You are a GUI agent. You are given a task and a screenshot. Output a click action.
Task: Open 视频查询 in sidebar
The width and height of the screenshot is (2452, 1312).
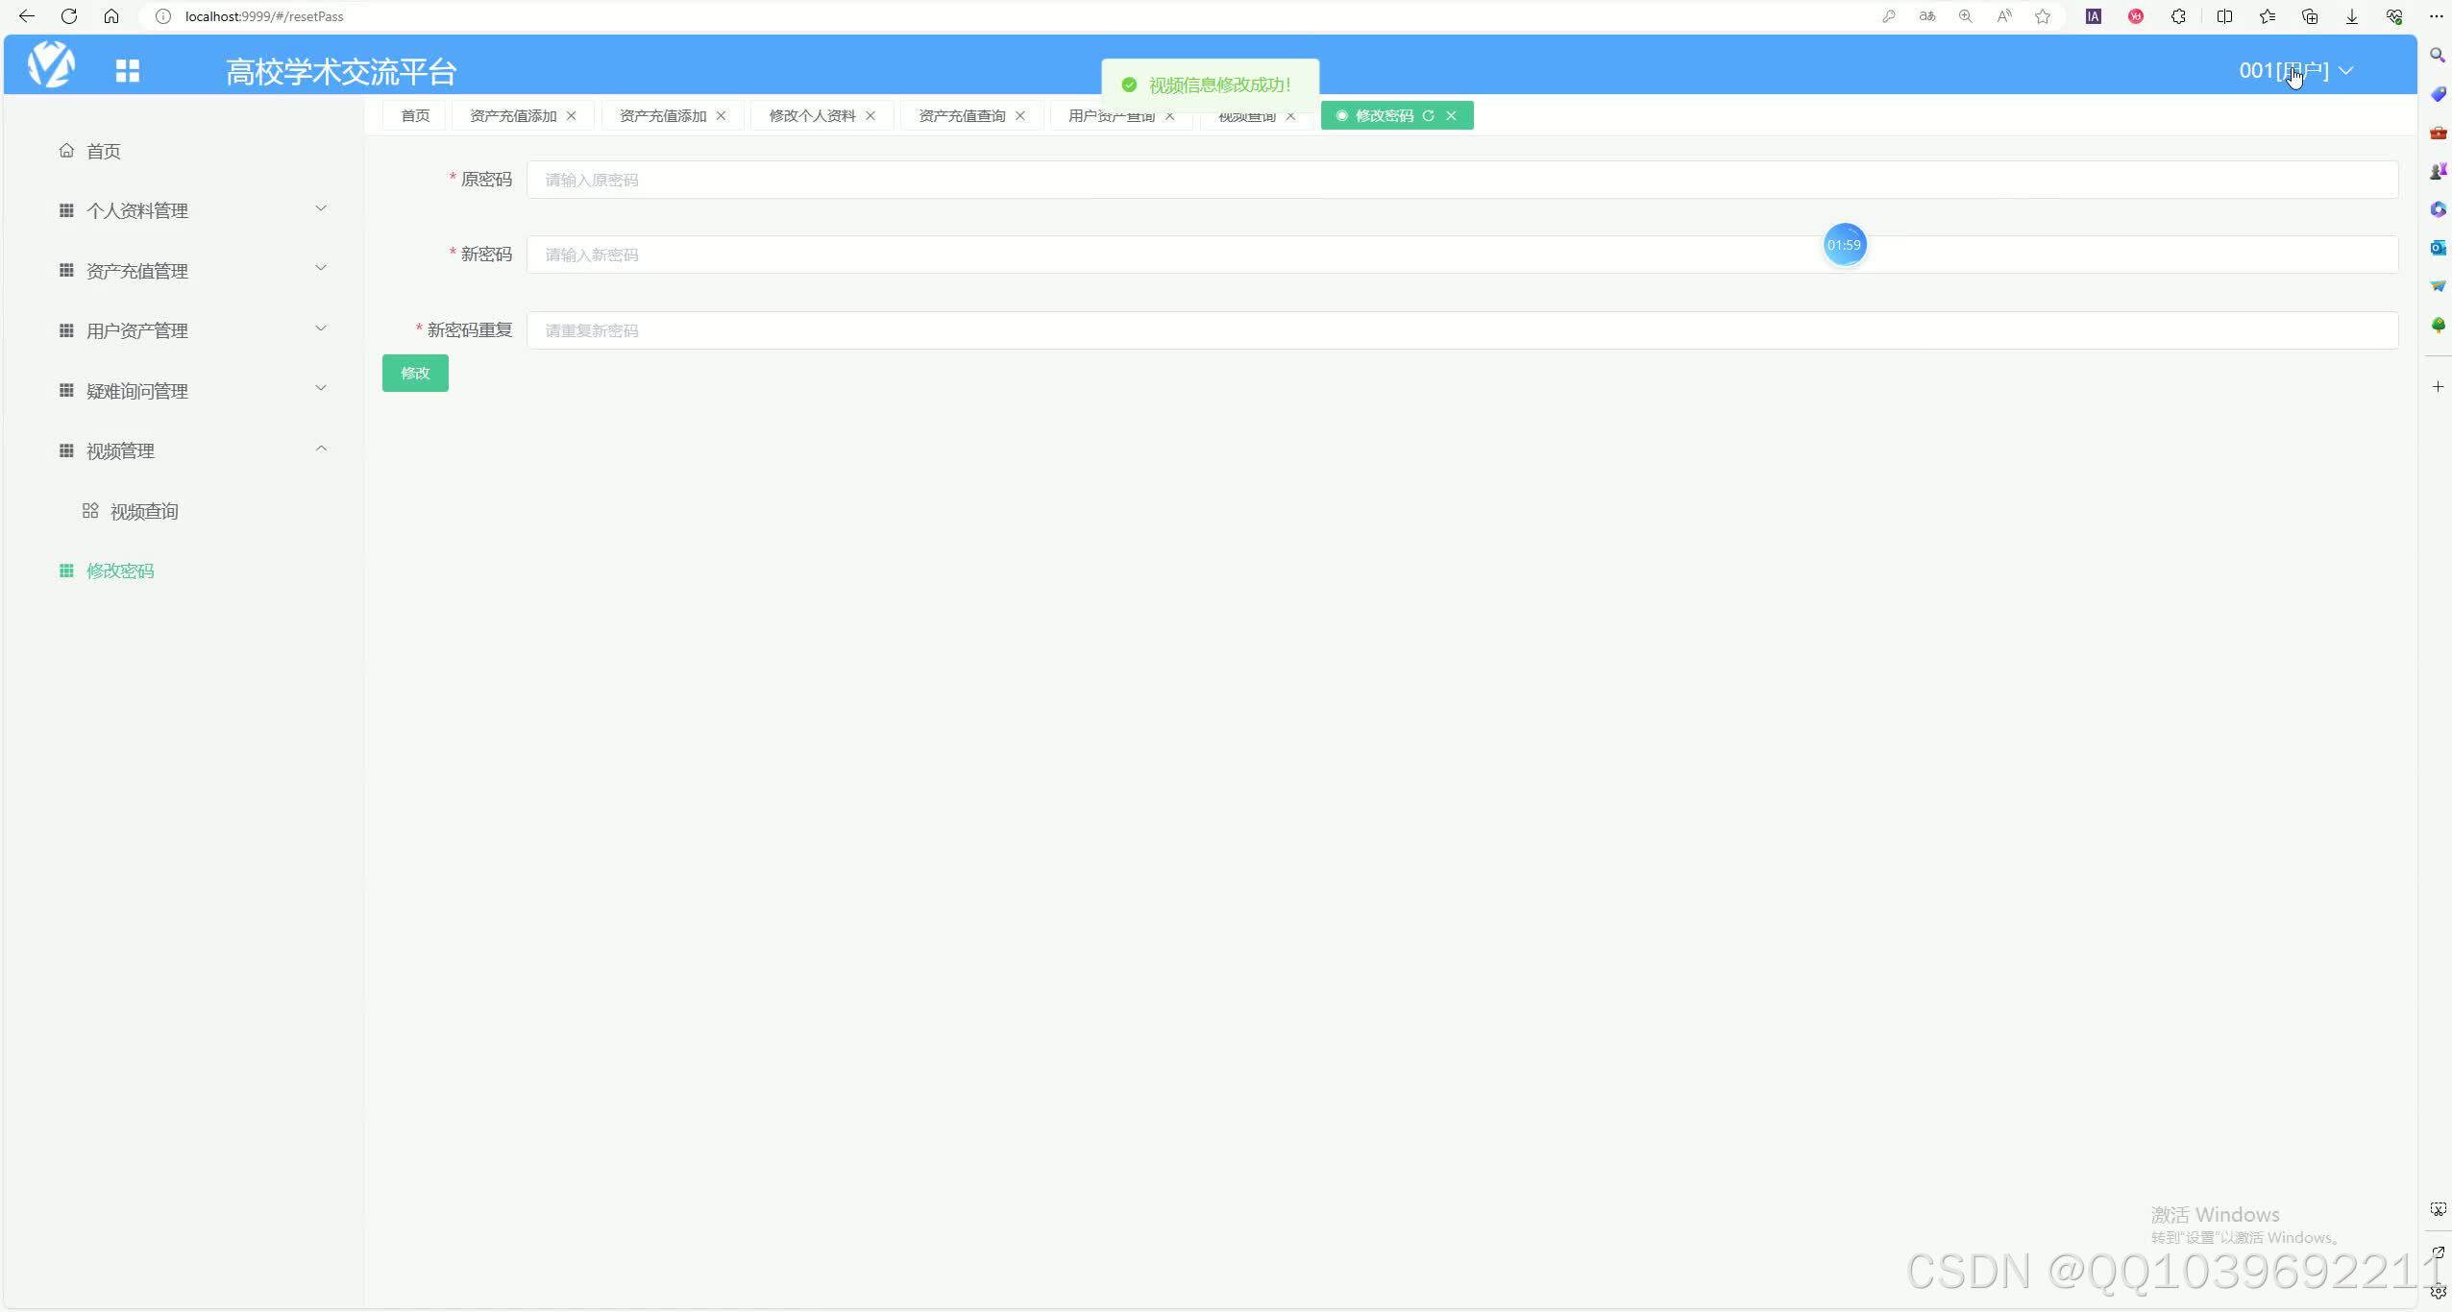pyautogui.click(x=144, y=511)
